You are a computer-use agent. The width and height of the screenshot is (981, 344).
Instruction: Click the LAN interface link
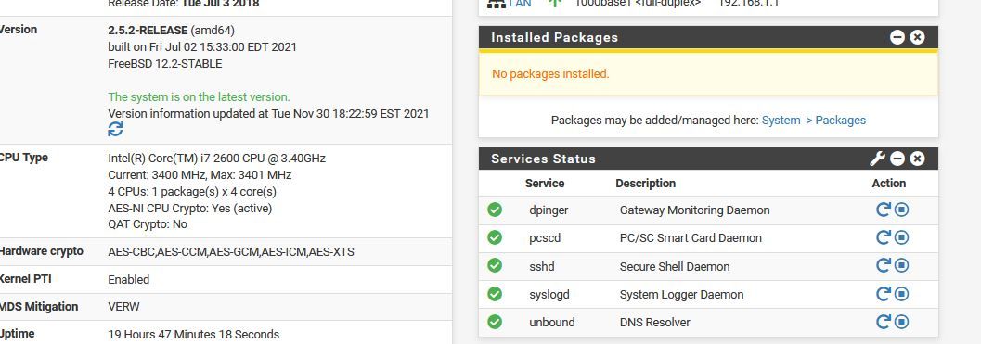coord(520,3)
